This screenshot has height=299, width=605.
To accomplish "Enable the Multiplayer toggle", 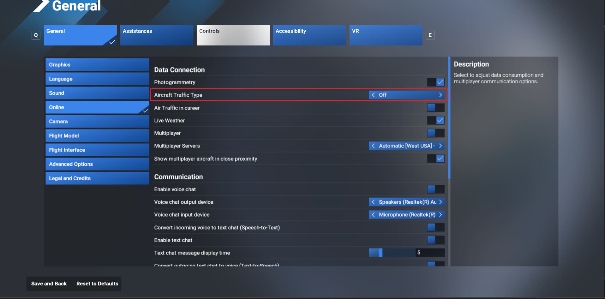I will [436, 133].
